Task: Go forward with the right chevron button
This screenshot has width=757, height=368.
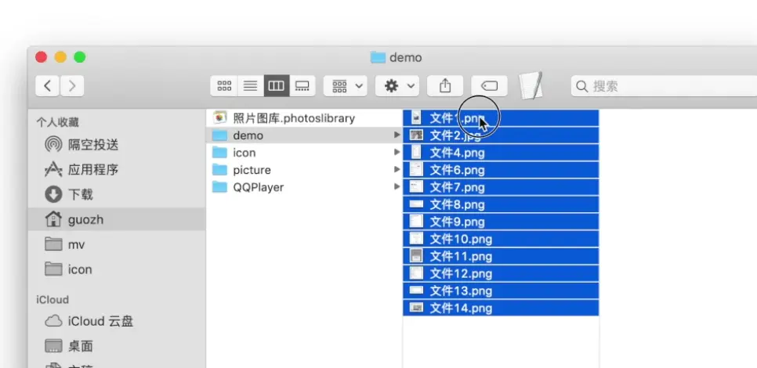Action: pos(72,86)
